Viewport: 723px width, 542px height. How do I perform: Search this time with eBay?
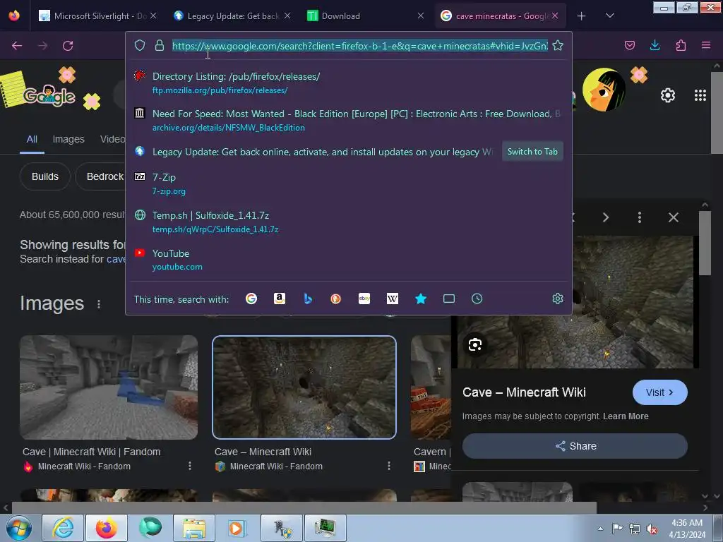[364, 299]
